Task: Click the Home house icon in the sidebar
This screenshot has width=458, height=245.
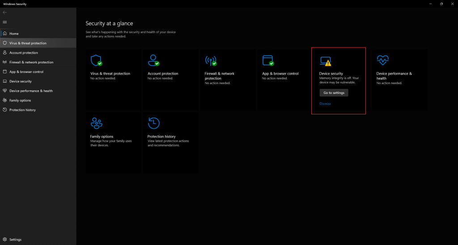Action: (4, 34)
